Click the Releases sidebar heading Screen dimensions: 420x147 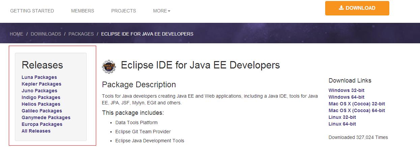(x=43, y=65)
